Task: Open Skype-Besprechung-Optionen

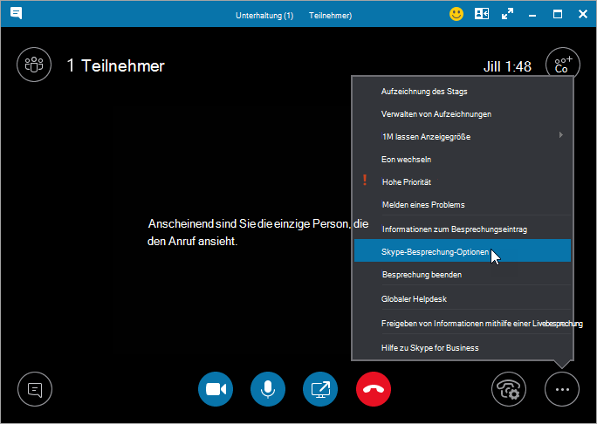Action: 463,250
